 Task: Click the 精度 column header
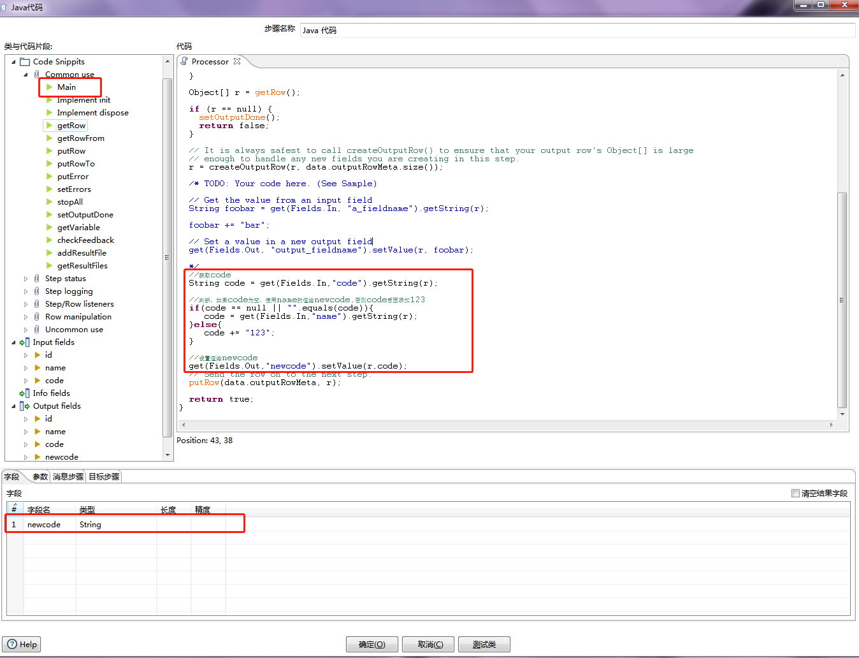(x=208, y=509)
